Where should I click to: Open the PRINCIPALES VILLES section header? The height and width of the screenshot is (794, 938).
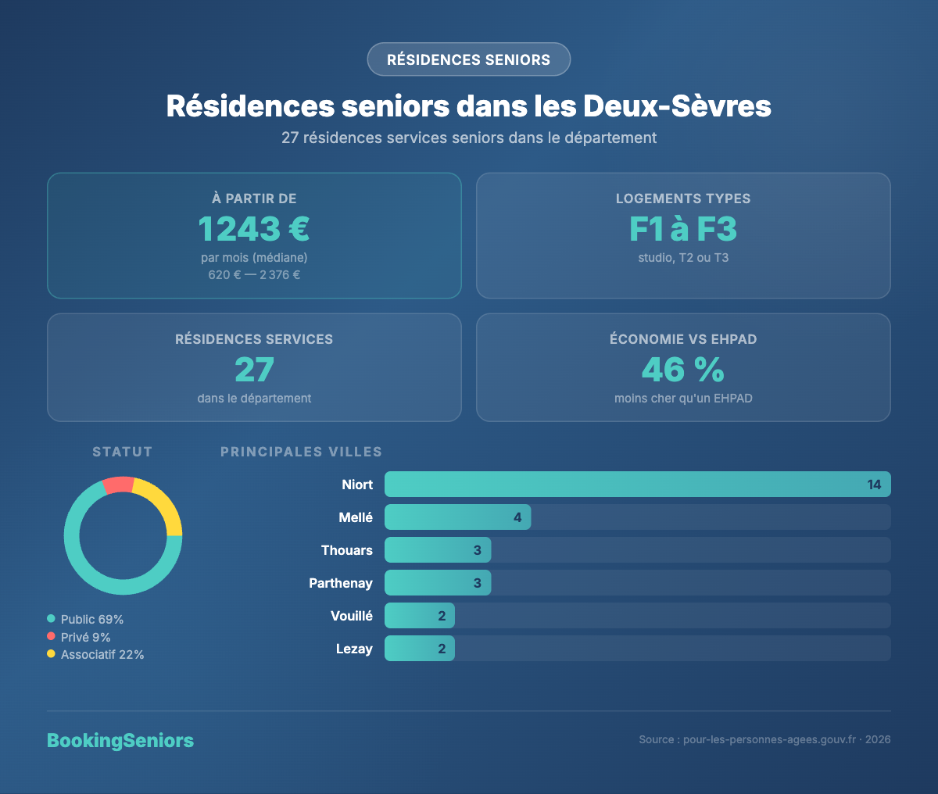[301, 452]
